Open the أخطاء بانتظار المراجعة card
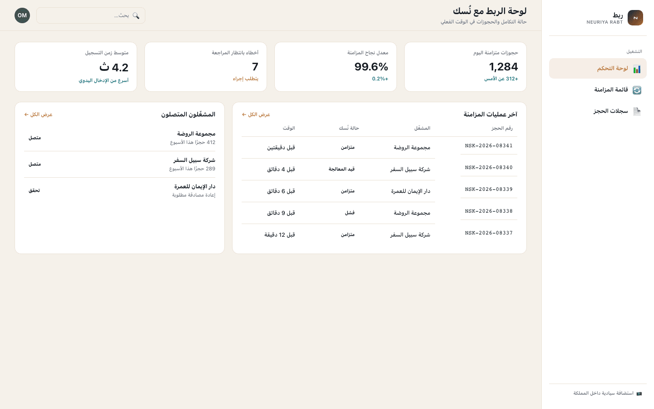This screenshot has height=409, width=654. (206, 67)
